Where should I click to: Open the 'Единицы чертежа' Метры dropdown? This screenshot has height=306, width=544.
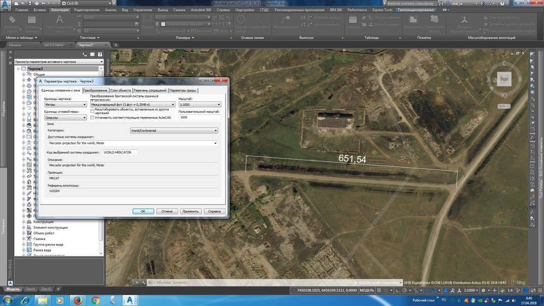tap(65, 105)
